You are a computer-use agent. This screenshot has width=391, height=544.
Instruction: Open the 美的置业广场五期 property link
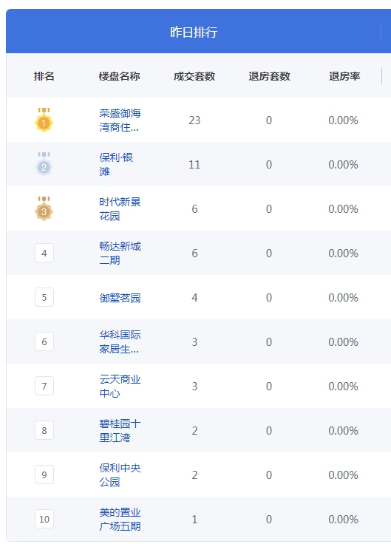pos(120,519)
